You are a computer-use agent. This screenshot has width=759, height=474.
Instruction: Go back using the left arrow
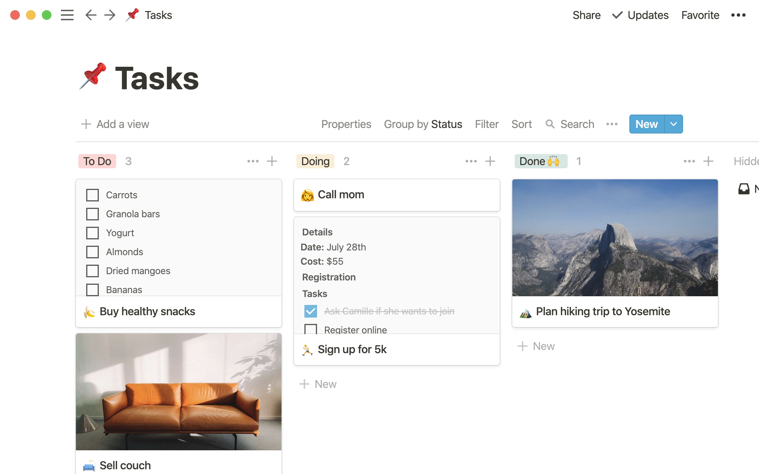[x=91, y=15]
